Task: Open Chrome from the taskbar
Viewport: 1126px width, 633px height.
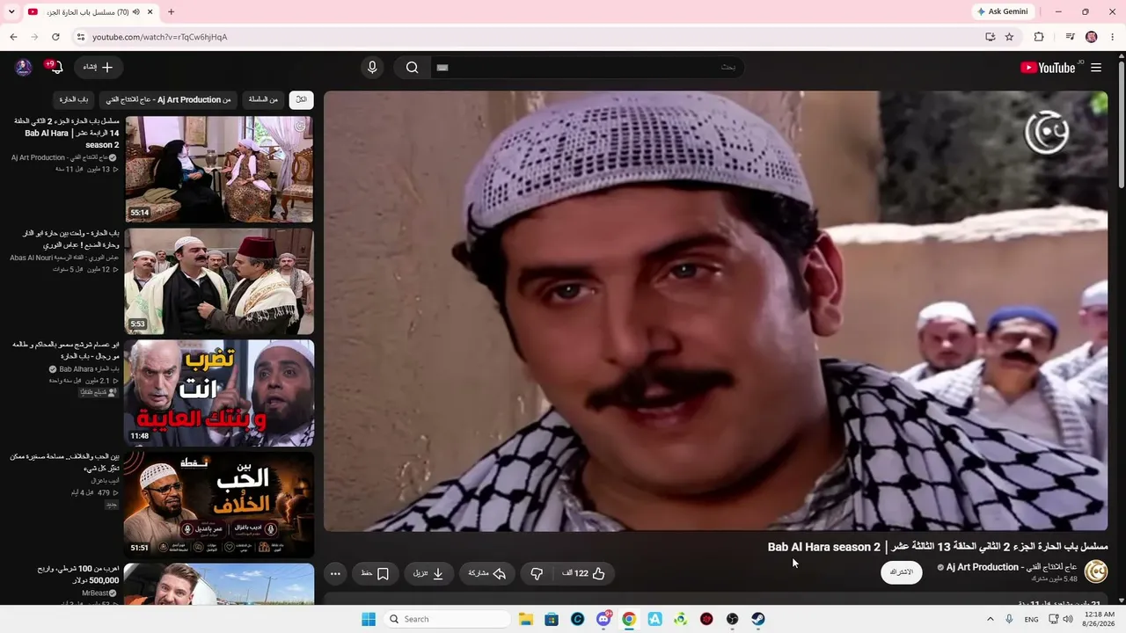Action: pos(629,619)
